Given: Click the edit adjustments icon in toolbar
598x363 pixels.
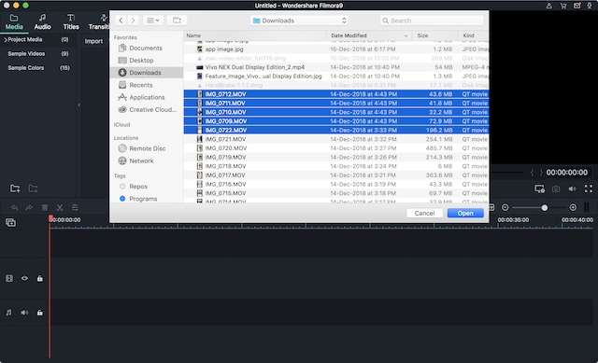Looking at the screenshot, I should pyautogui.click(x=75, y=207).
